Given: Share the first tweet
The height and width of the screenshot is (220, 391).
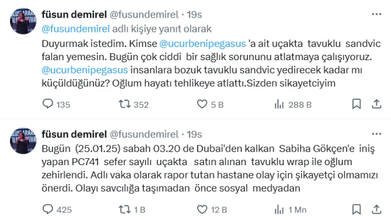Looking at the screenshot, I should (x=376, y=104).
